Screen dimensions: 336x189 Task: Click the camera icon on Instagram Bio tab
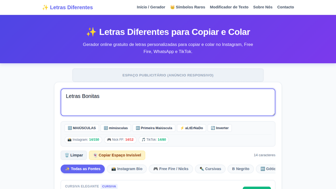coord(113,169)
